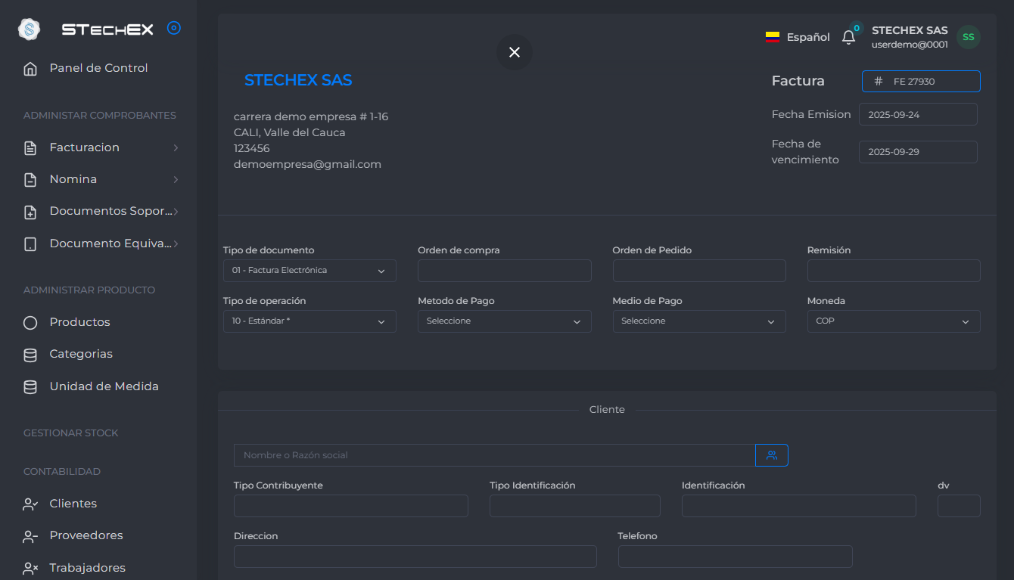The width and height of the screenshot is (1014, 580).
Task: Open the Tipo de documento dropdown
Action: coord(309,271)
